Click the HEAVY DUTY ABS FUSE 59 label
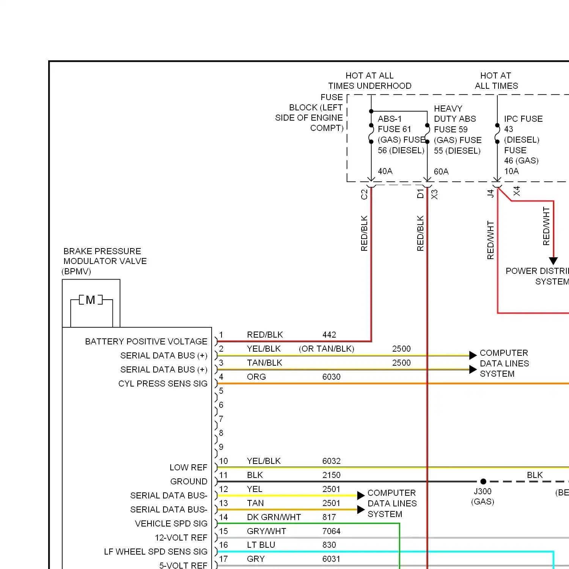Viewport: 569px width, 569px height. [x=457, y=130]
